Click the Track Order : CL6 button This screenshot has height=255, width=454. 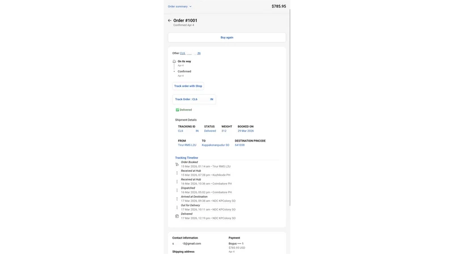[x=194, y=99]
